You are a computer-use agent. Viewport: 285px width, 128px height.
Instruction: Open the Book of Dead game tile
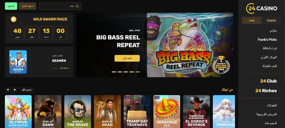(107, 112)
